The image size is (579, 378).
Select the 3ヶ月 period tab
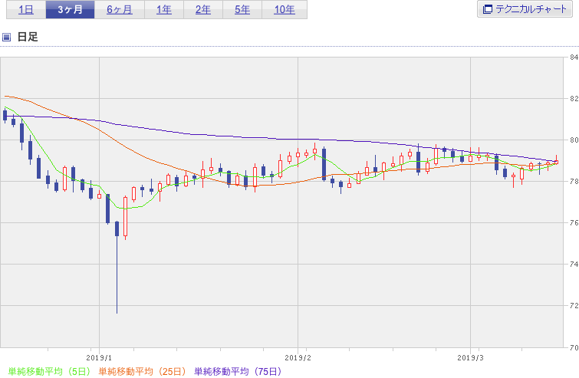(70, 10)
